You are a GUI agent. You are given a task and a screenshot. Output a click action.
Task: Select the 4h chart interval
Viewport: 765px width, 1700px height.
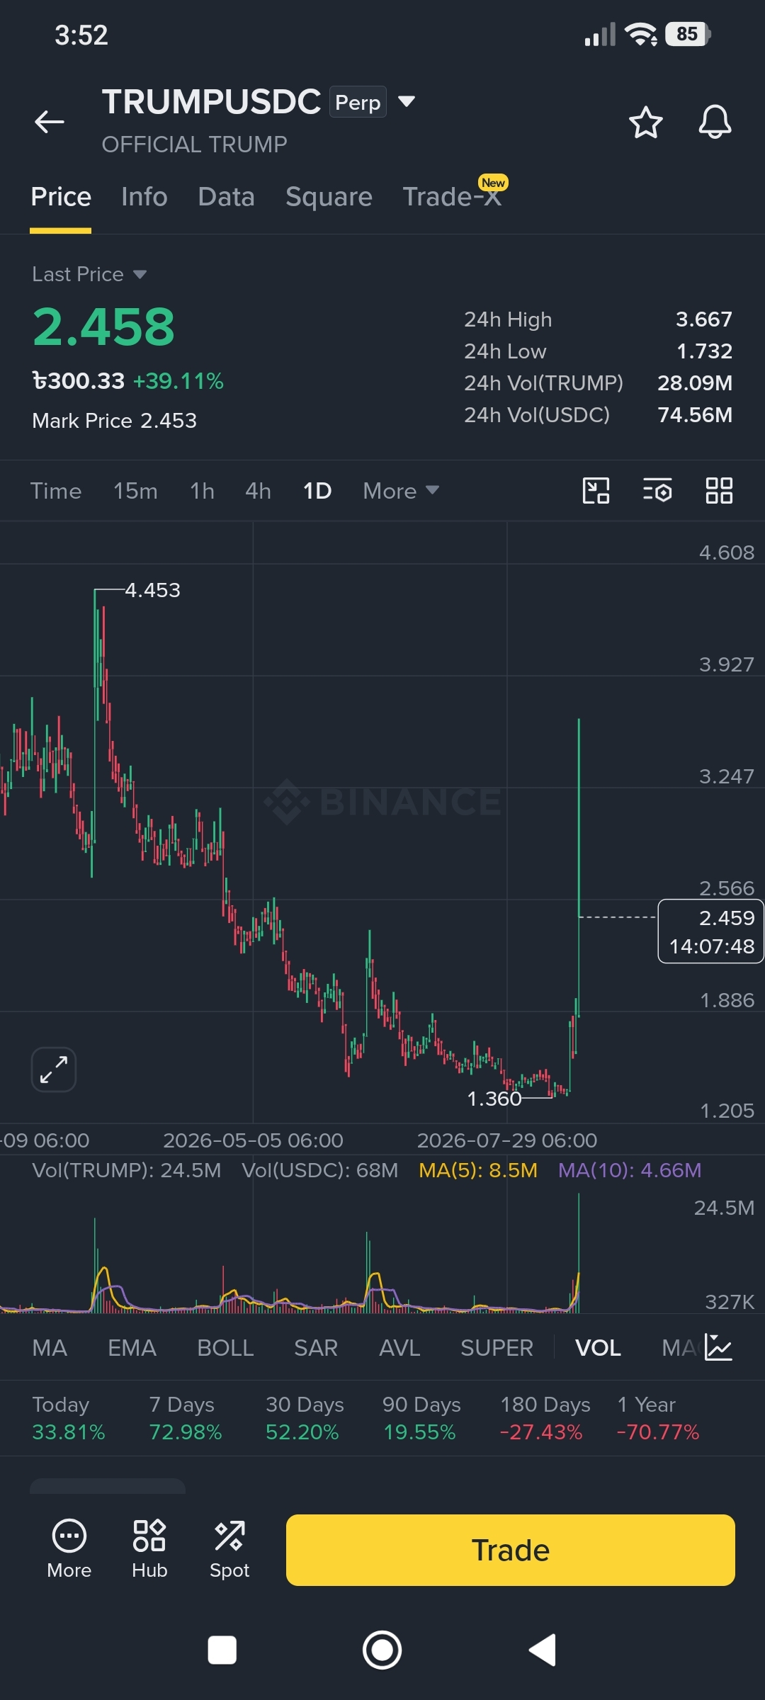258,490
